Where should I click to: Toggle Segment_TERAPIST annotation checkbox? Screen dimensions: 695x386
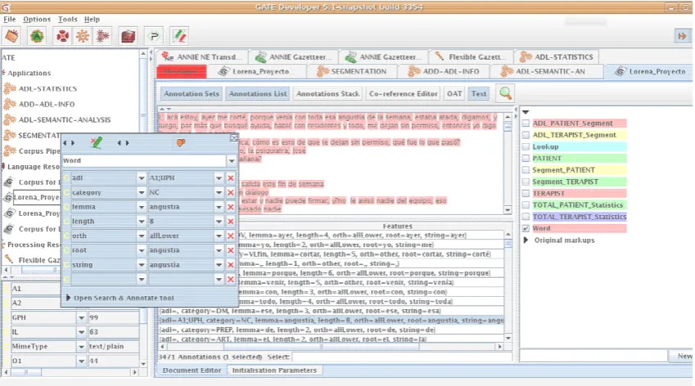tap(526, 182)
